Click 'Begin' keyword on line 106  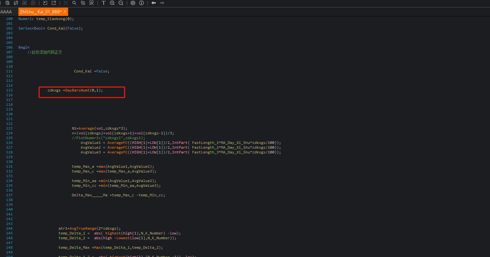[24, 47]
